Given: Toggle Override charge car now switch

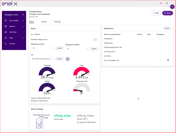Looking at the screenshot, I should pos(95,40).
